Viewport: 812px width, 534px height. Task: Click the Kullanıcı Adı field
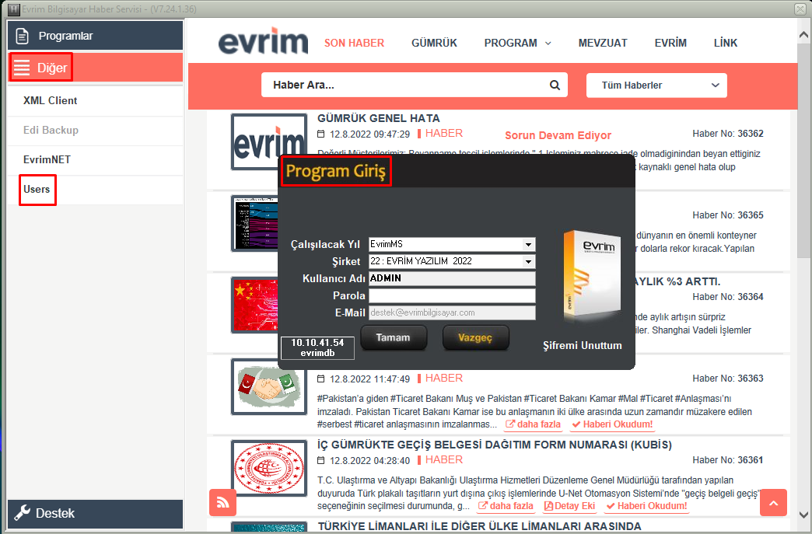point(452,278)
